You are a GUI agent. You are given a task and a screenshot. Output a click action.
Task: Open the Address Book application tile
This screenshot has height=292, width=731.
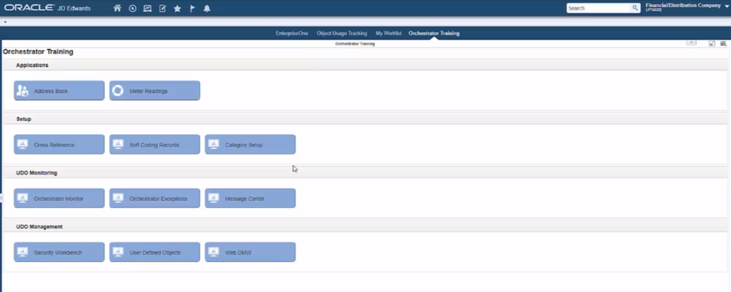coord(59,91)
